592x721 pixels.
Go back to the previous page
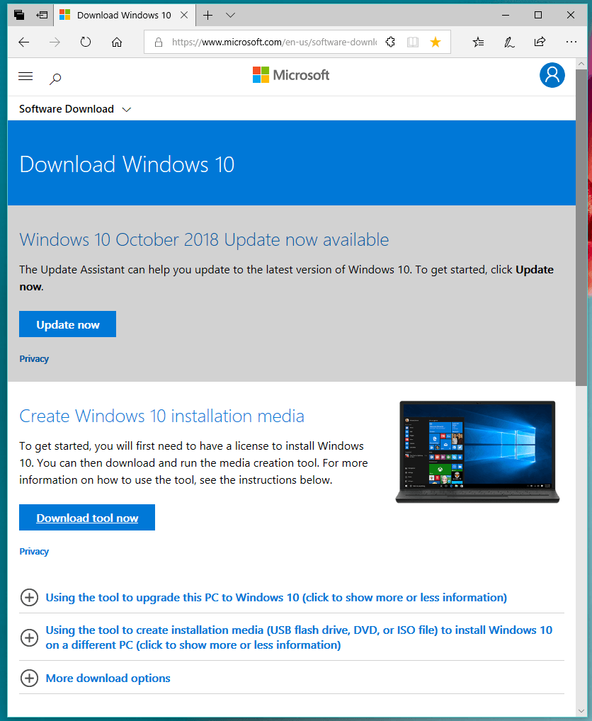pos(24,42)
